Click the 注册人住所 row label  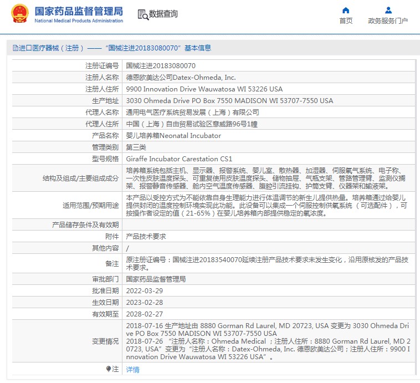point(102,89)
